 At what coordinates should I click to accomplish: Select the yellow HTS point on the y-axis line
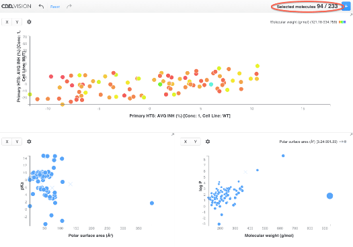(30, 95)
